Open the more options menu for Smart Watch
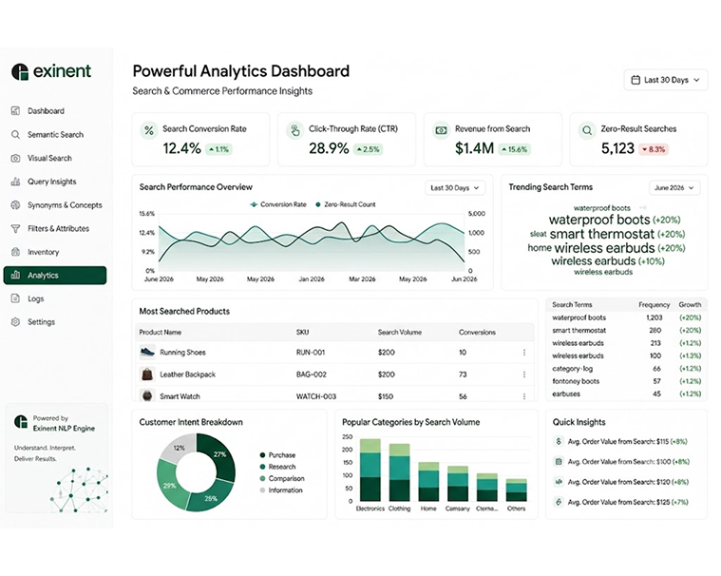The width and height of the screenshot is (721, 576). point(524,396)
